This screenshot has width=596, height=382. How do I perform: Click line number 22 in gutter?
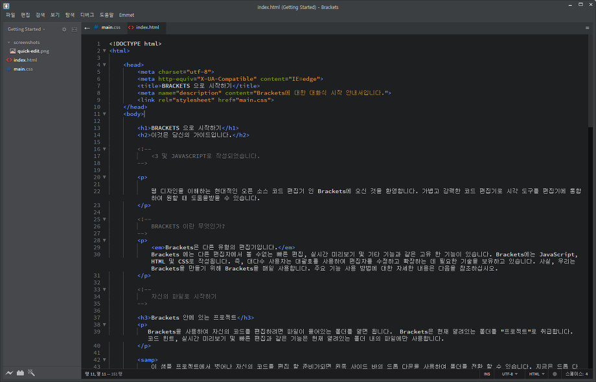point(97,192)
